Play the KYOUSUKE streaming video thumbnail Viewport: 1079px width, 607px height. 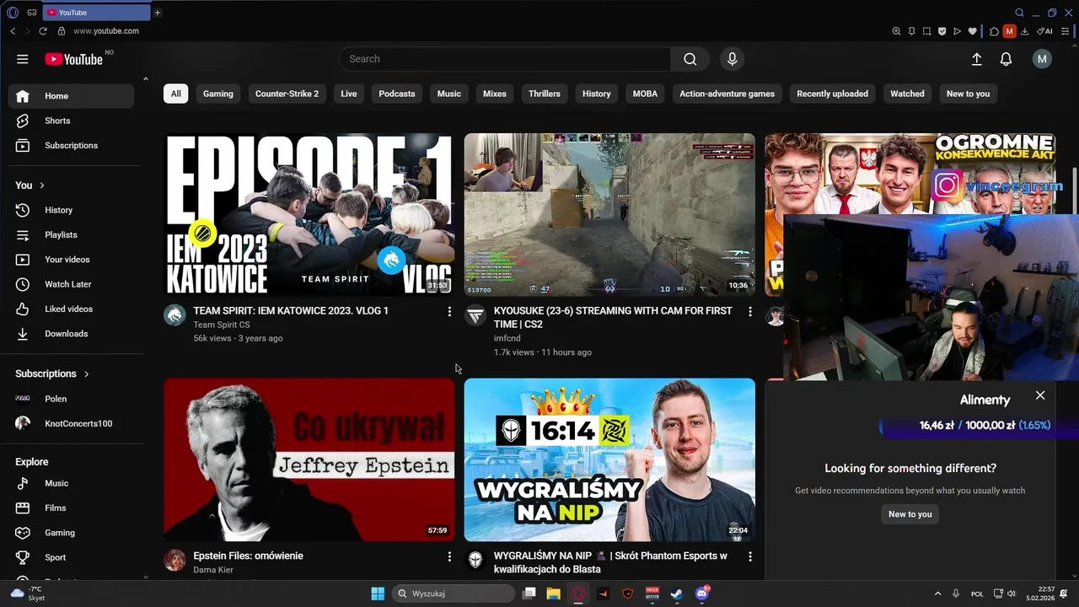coord(609,214)
